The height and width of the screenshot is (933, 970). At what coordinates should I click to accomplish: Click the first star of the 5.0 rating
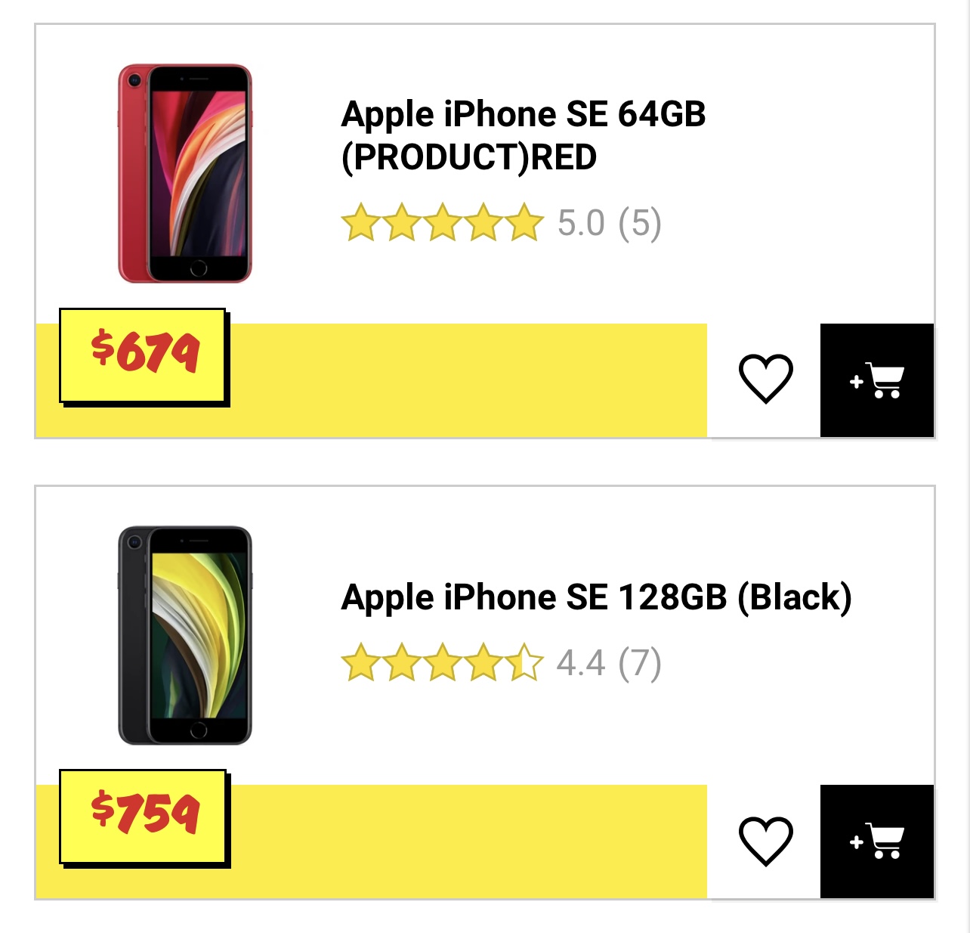(x=360, y=223)
